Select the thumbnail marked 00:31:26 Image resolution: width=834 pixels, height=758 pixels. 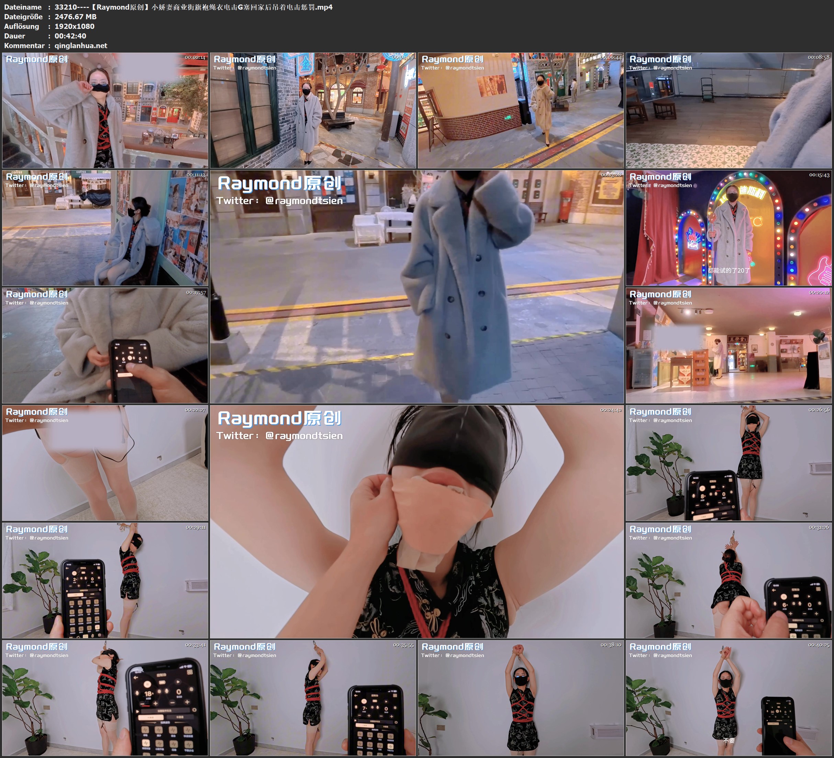[728, 580]
